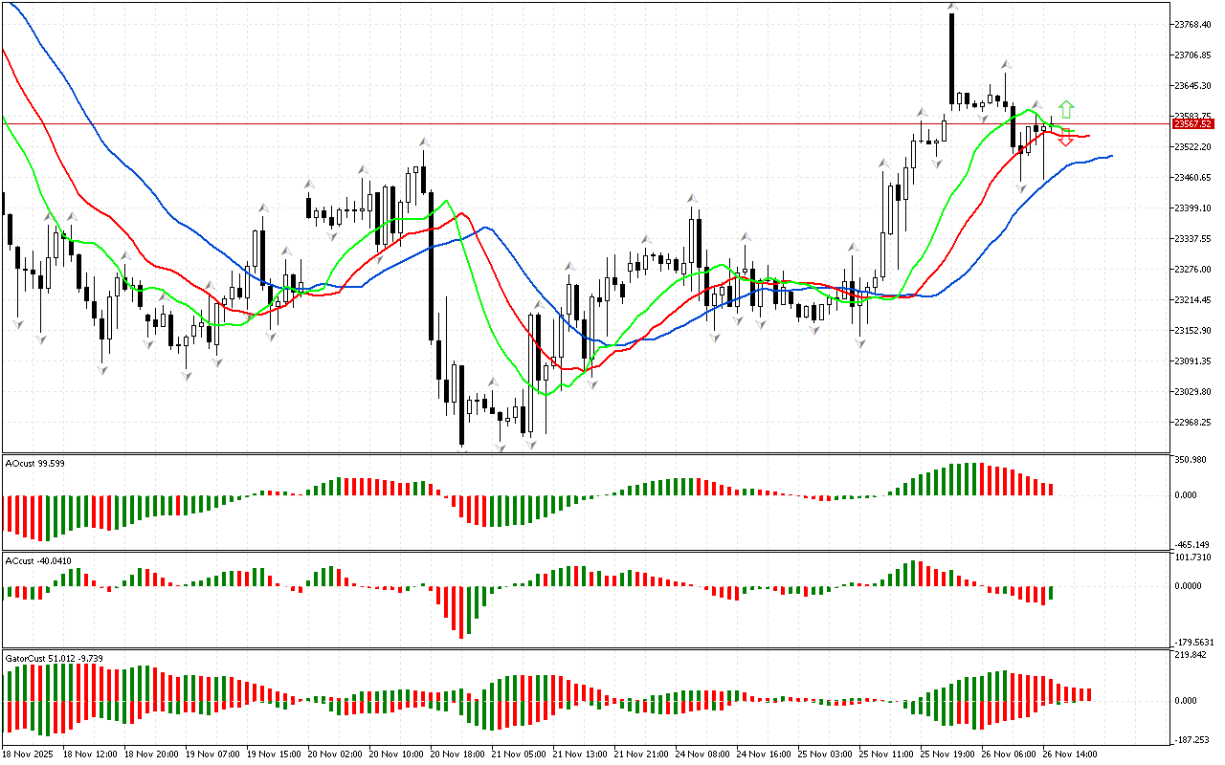Click the -179.5631 AC scale value

pyautogui.click(x=1194, y=642)
